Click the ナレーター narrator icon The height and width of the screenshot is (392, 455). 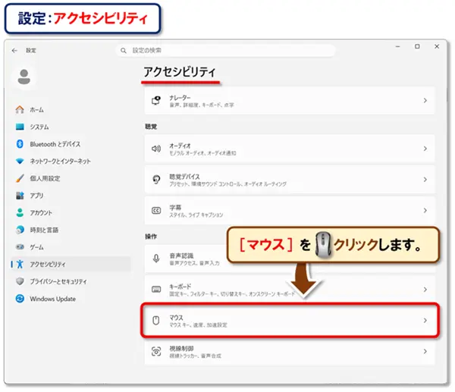coord(156,101)
